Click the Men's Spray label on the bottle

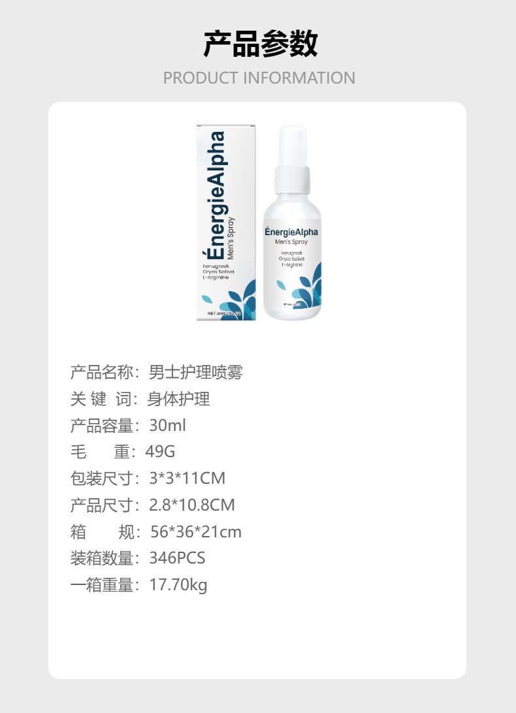[291, 242]
